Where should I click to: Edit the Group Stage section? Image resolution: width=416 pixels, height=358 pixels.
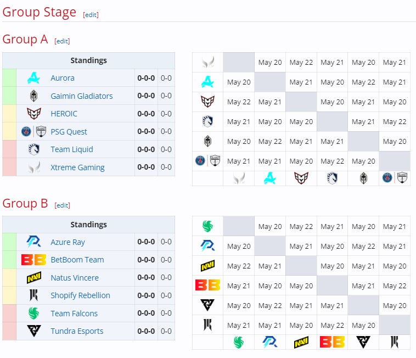click(91, 15)
